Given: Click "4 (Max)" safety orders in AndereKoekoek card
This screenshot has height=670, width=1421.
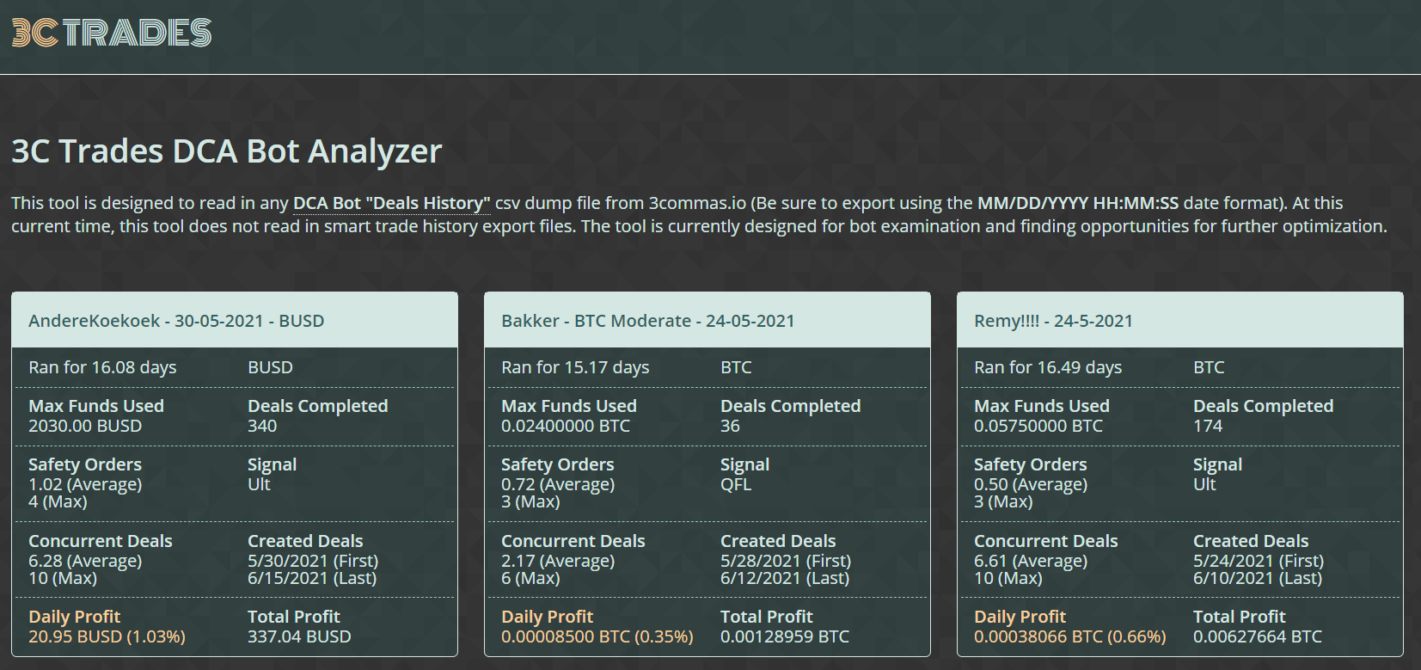Looking at the screenshot, I should (x=58, y=501).
